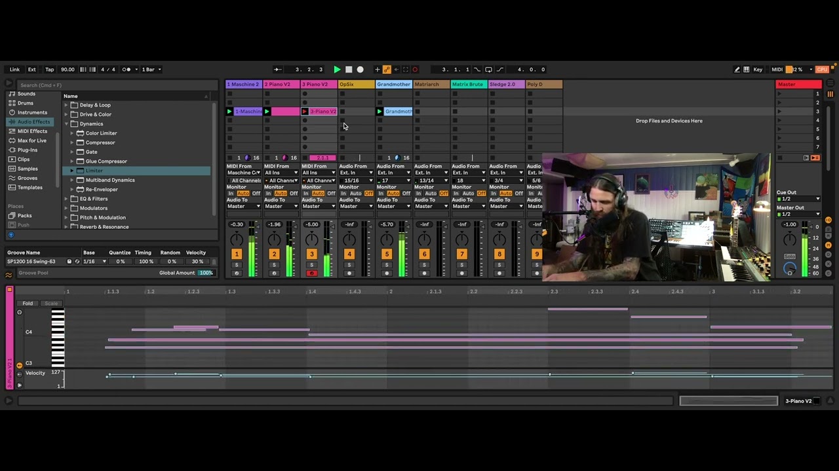Click the Stop transport button
Screen dimensions: 839x471
click(x=349, y=69)
